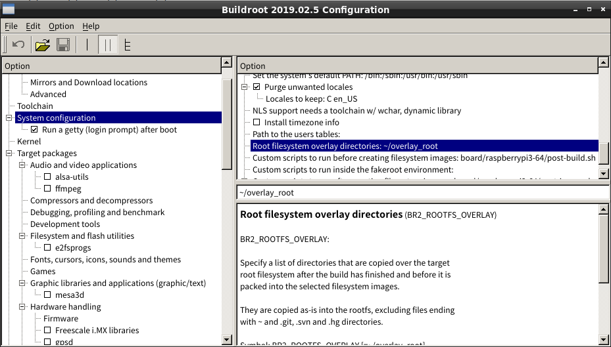
Task: Select Fonts, cursors, icons, sounds and themes
Action: (106, 260)
